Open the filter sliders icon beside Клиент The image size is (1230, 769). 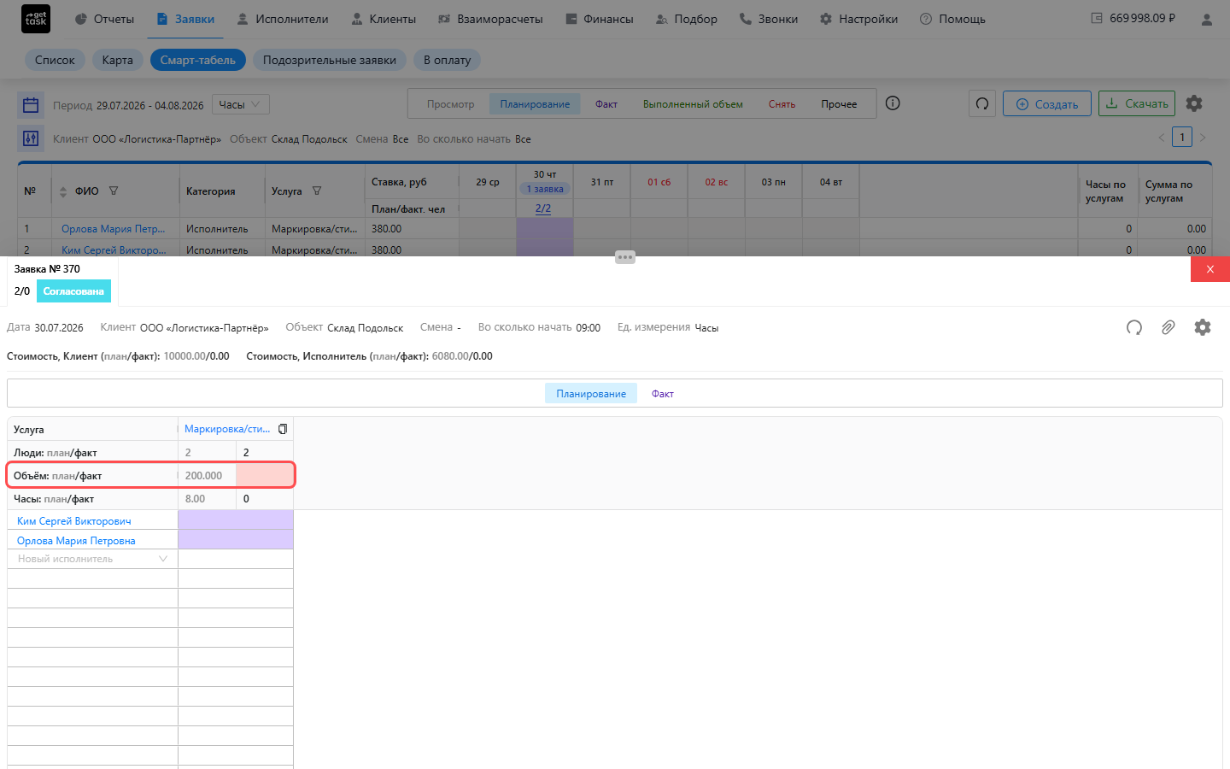pos(31,138)
